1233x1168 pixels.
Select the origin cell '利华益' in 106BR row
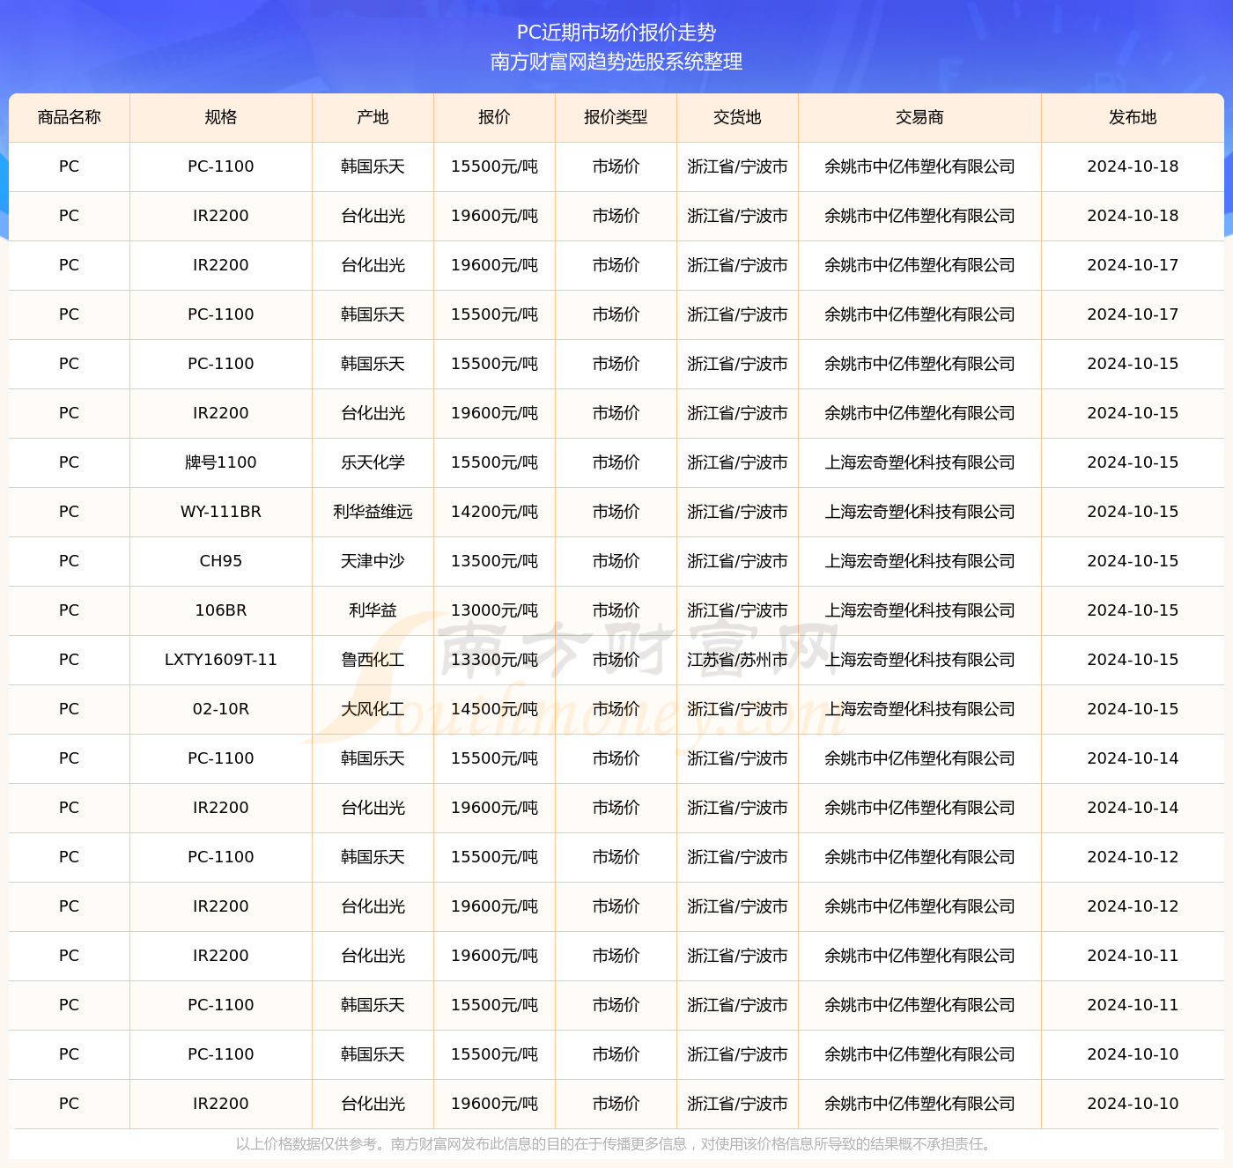tap(373, 610)
